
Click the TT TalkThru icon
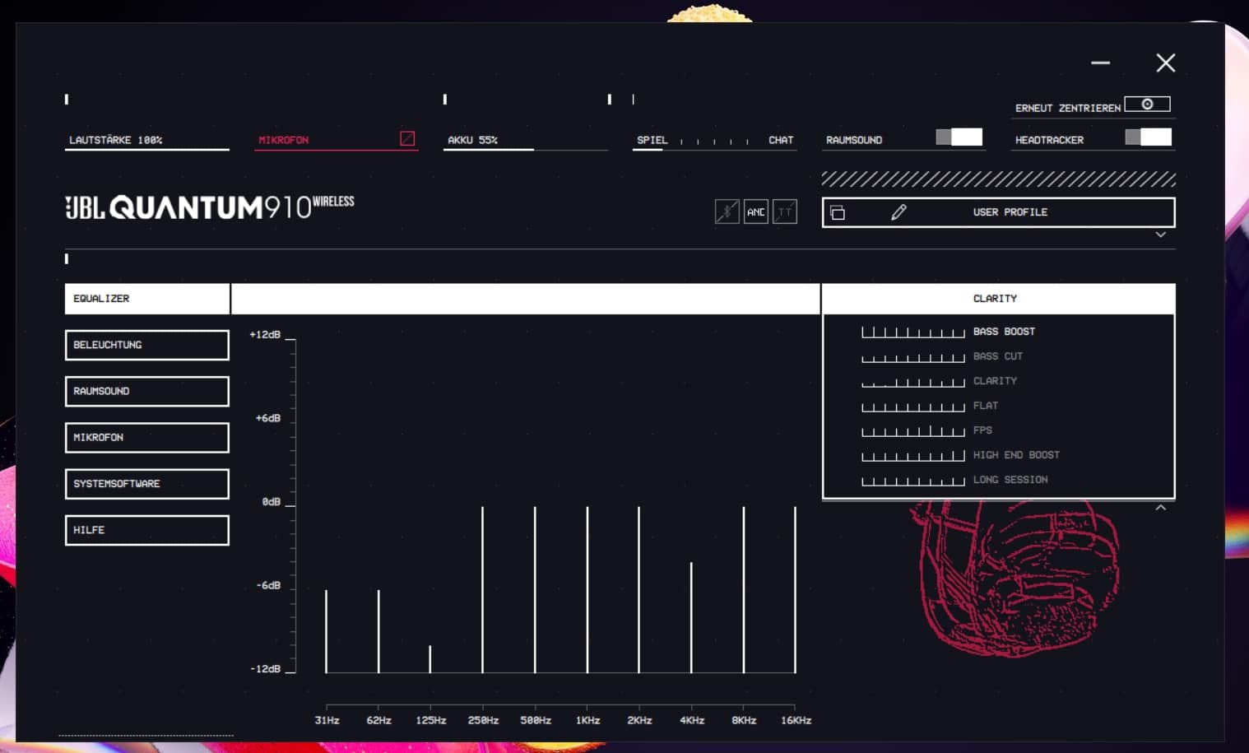[785, 211]
